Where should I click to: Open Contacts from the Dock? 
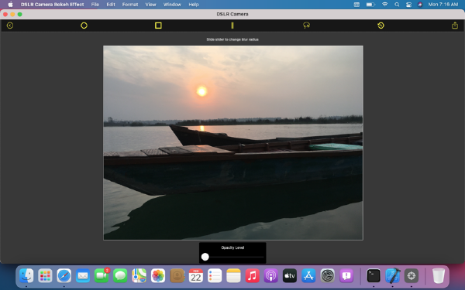click(177, 276)
